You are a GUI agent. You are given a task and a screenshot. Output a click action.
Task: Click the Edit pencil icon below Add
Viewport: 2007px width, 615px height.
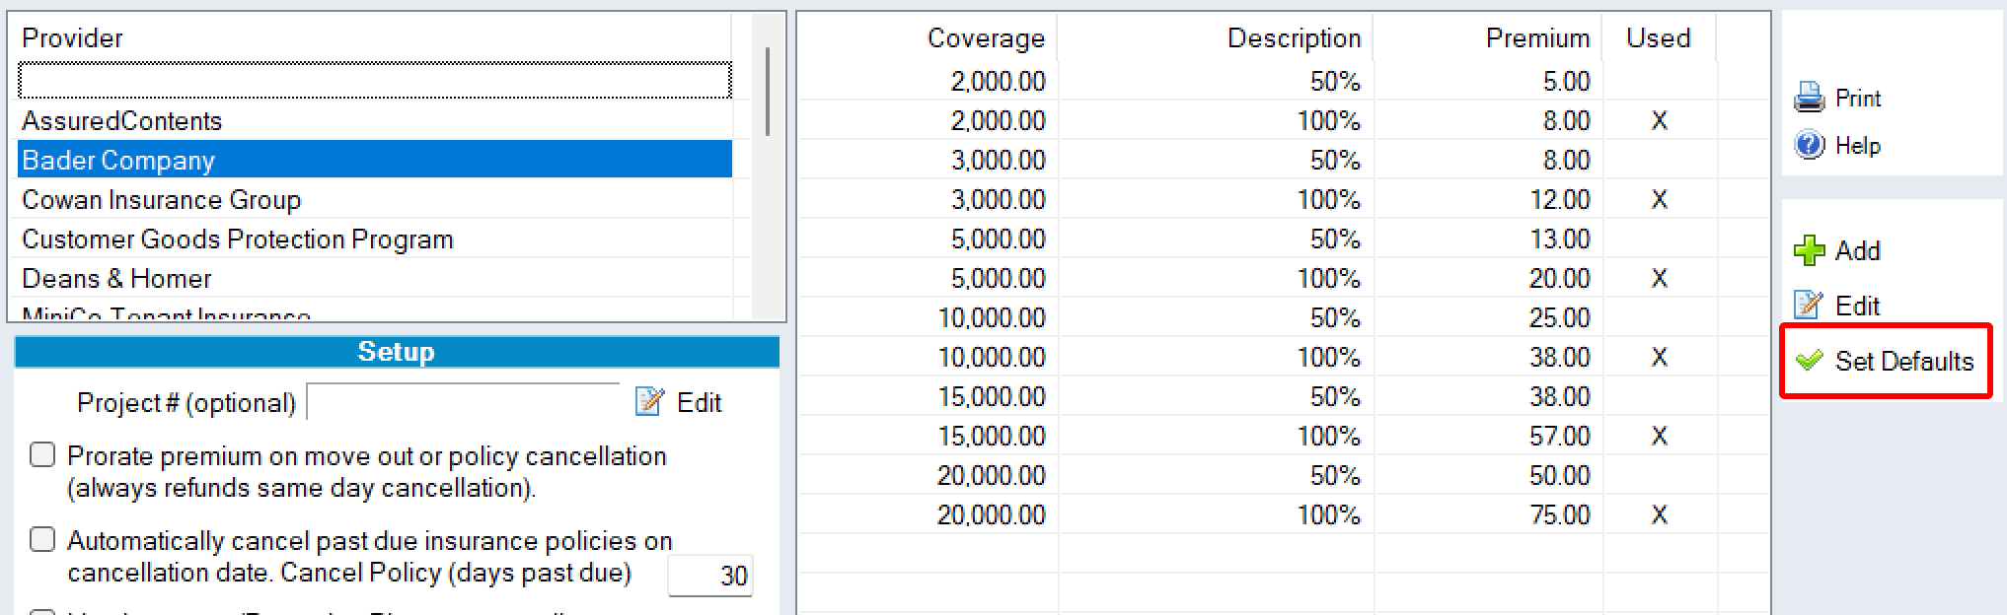tap(1809, 305)
